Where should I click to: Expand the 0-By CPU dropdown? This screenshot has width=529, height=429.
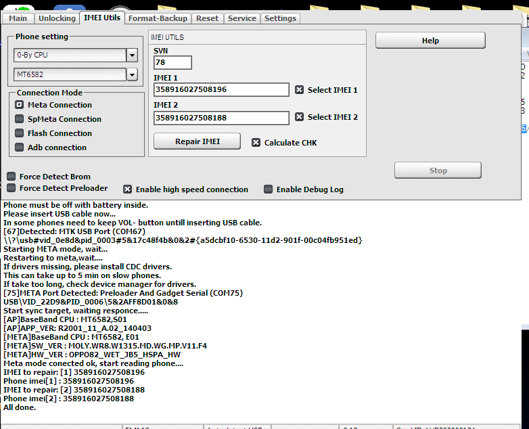pyautogui.click(x=132, y=55)
